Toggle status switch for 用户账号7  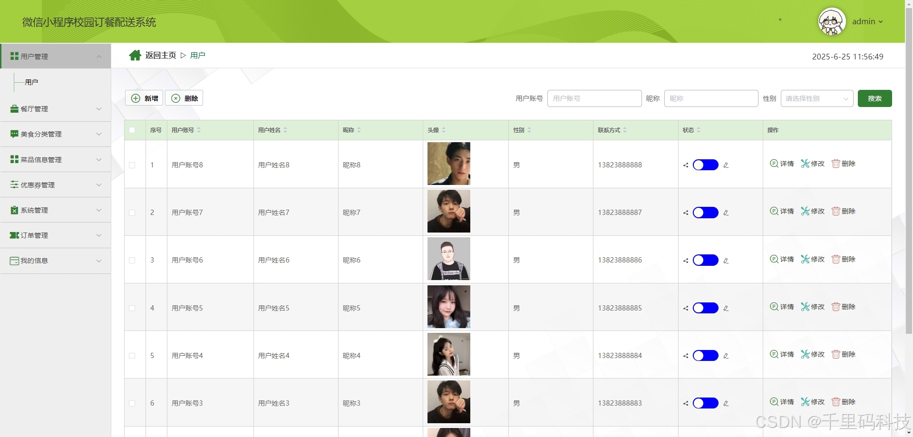pyautogui.click(x=706, y=213)
